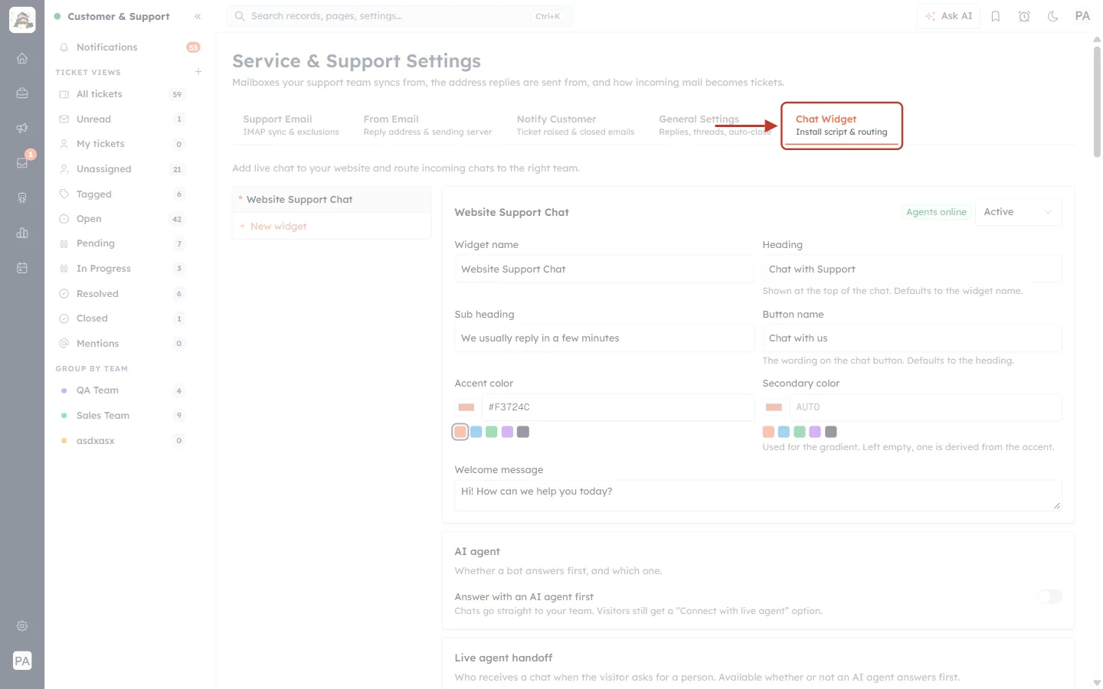This screenshot has width=1103, height=689.
Task: Pick the blue accent color swatch
Action: click(x=476, y=432)
